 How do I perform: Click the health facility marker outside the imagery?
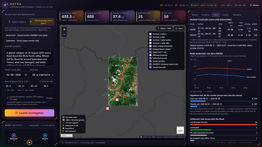(x=108, y=108)
